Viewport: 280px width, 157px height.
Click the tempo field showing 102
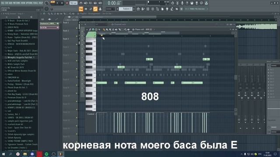[73, 3]
